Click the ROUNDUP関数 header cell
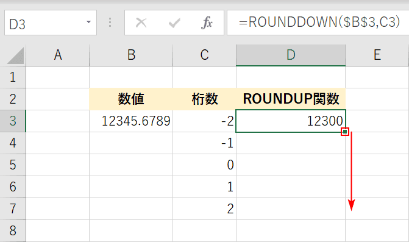 click(x=291, y=99)
